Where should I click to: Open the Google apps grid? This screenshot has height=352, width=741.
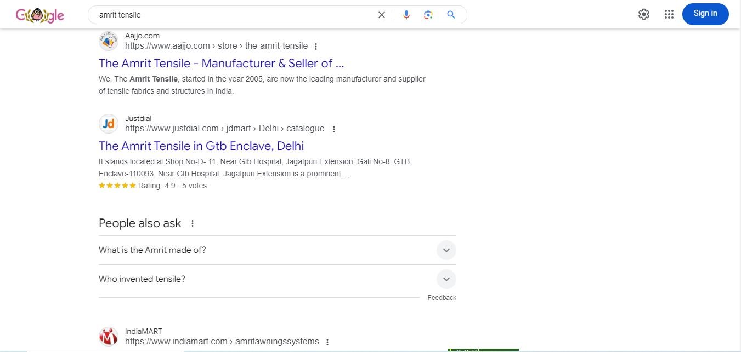(669, 14)
